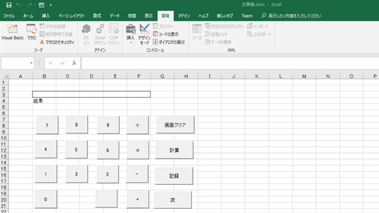Click the formula bar input field
This screenshot has width=379, height=213.
230,63
